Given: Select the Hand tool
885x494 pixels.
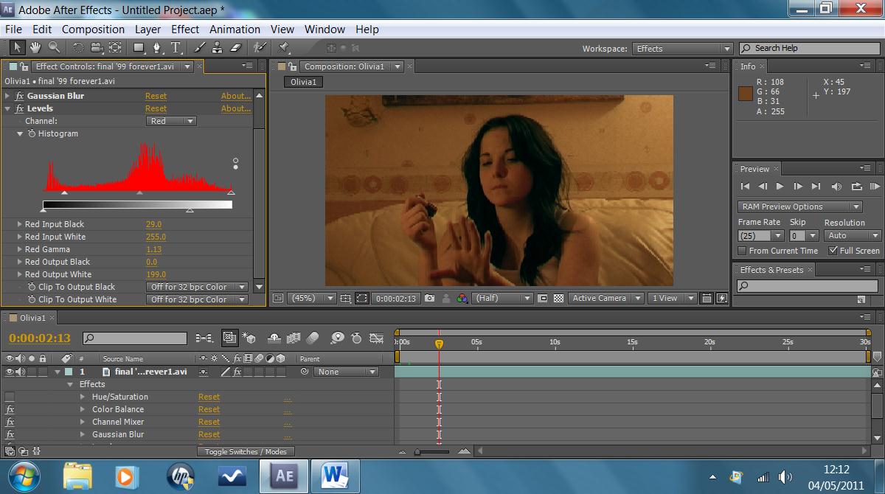Looking at the screenshot, I should (37, 48).
